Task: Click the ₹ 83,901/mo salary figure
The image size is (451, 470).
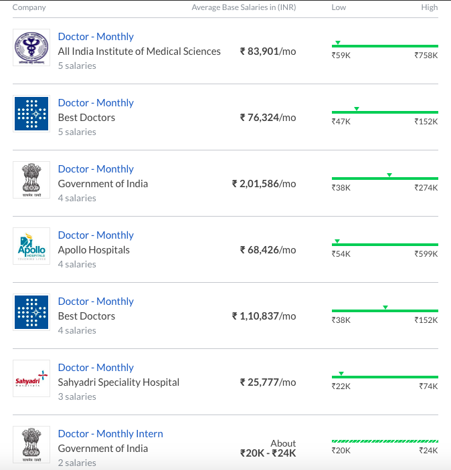Action: (x=268, y=51)
